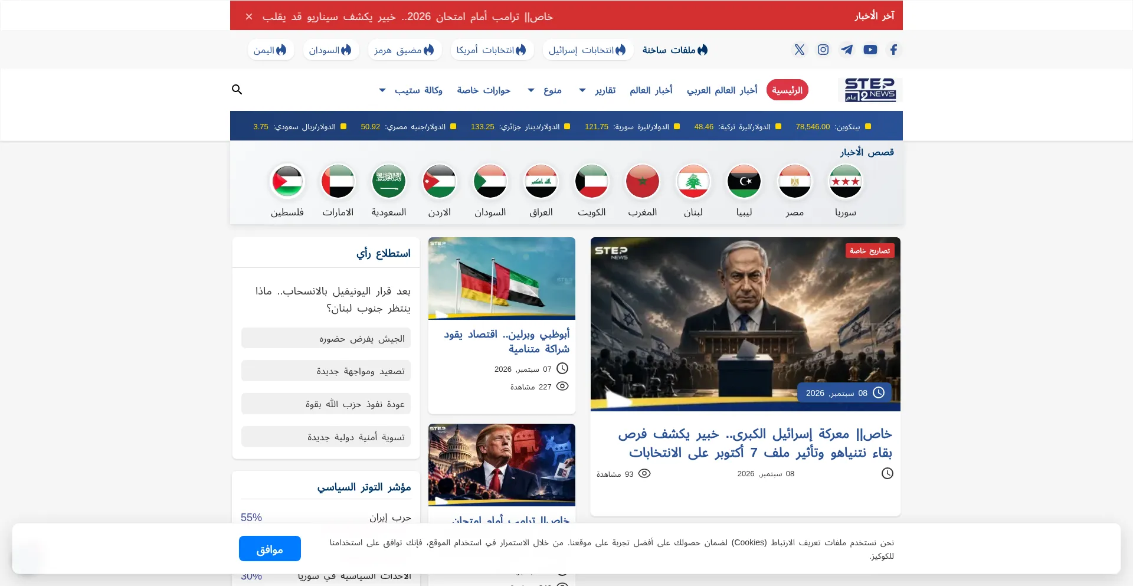Close the red breaking news bar
Screen dimensions: 1133x586
click(x=249, y=17)
